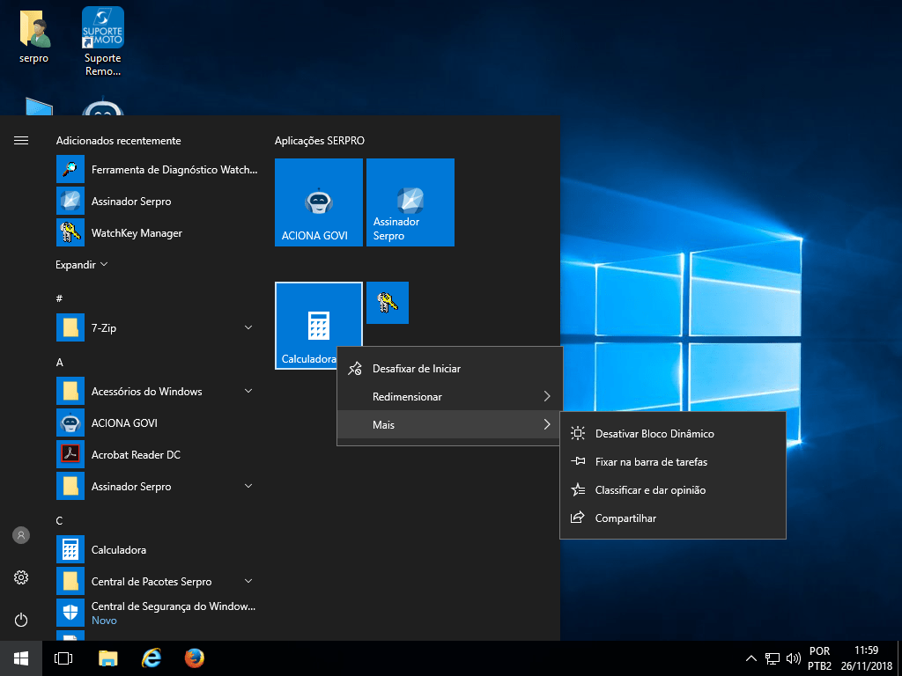Open Firefox from the taskbar
Image resolution: width=902 pixels, height=676 pixels.
point(195,658)
